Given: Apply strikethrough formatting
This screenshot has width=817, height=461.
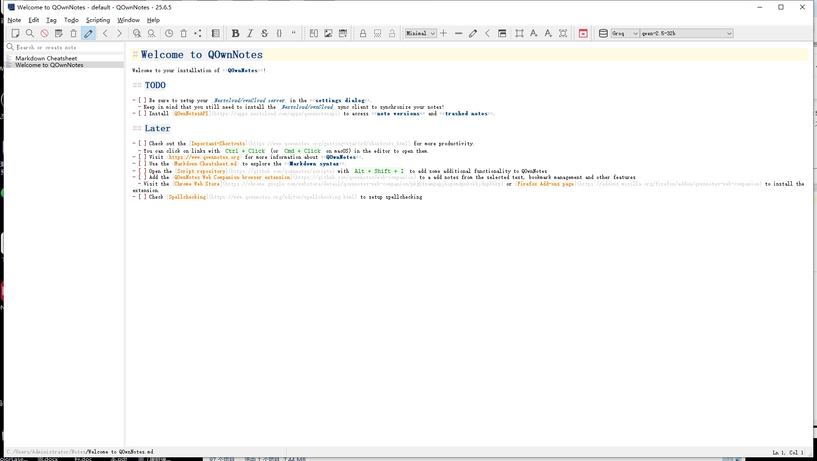Looking at the screenshot, I should 265,33.
